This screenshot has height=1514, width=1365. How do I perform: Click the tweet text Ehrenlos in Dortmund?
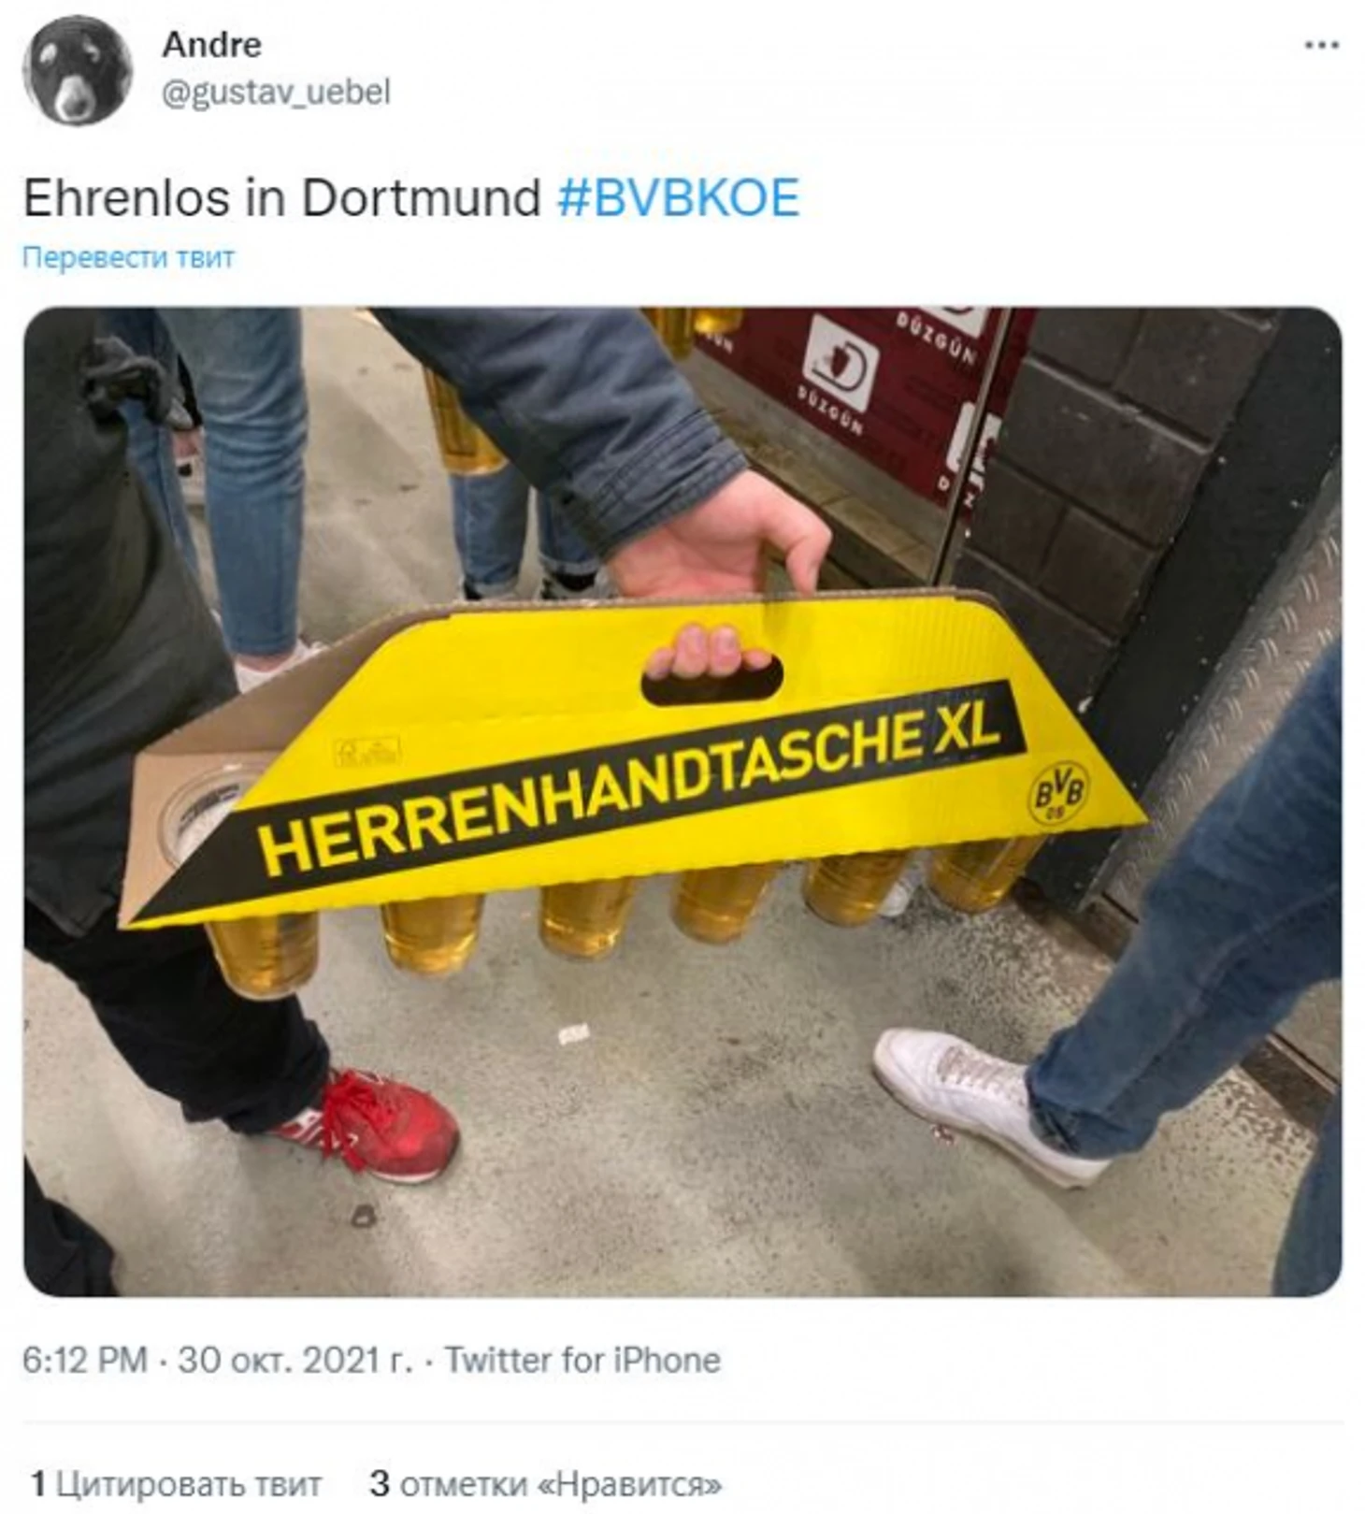tap(282, 198)
